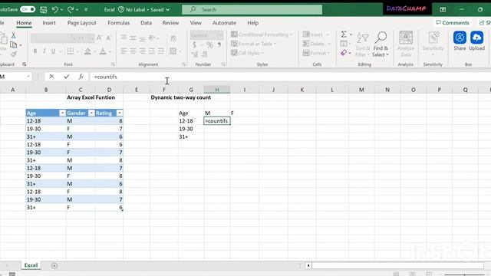Click the Font Color A icon
491x276 pixels.
pyautogui.click(x=103, y=51)
